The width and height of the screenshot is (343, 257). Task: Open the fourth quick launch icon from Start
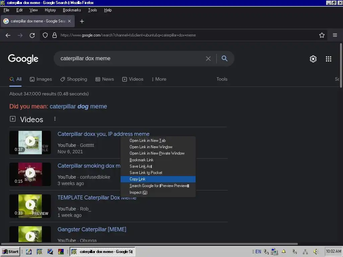61,252
